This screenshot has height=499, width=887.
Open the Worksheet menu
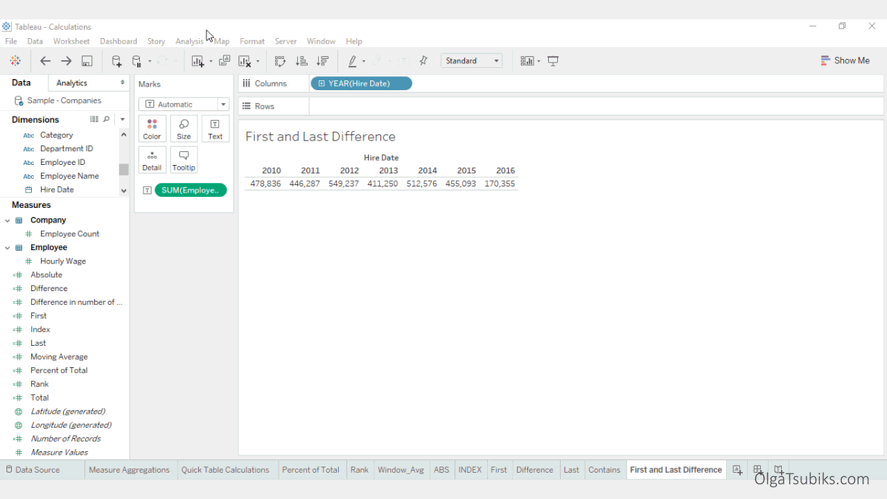point(71,42)
